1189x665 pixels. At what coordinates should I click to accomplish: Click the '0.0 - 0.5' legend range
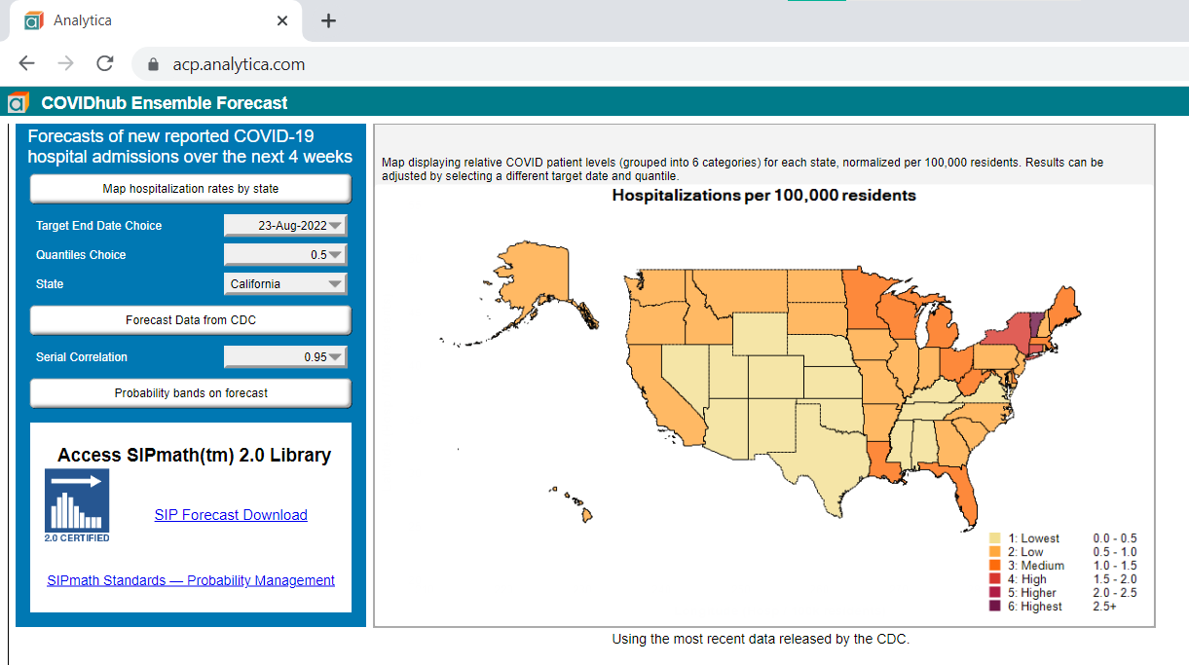[1115, 538]
